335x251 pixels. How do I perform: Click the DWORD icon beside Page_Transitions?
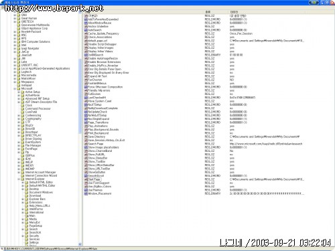pyautogui.click(x=86, y=122)
